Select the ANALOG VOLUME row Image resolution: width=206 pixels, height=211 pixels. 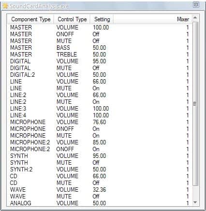point(100,203)
